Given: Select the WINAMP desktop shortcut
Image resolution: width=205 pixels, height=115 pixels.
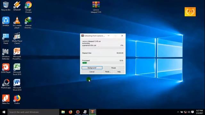Looking at the screenshot, I should click(17, 6).
